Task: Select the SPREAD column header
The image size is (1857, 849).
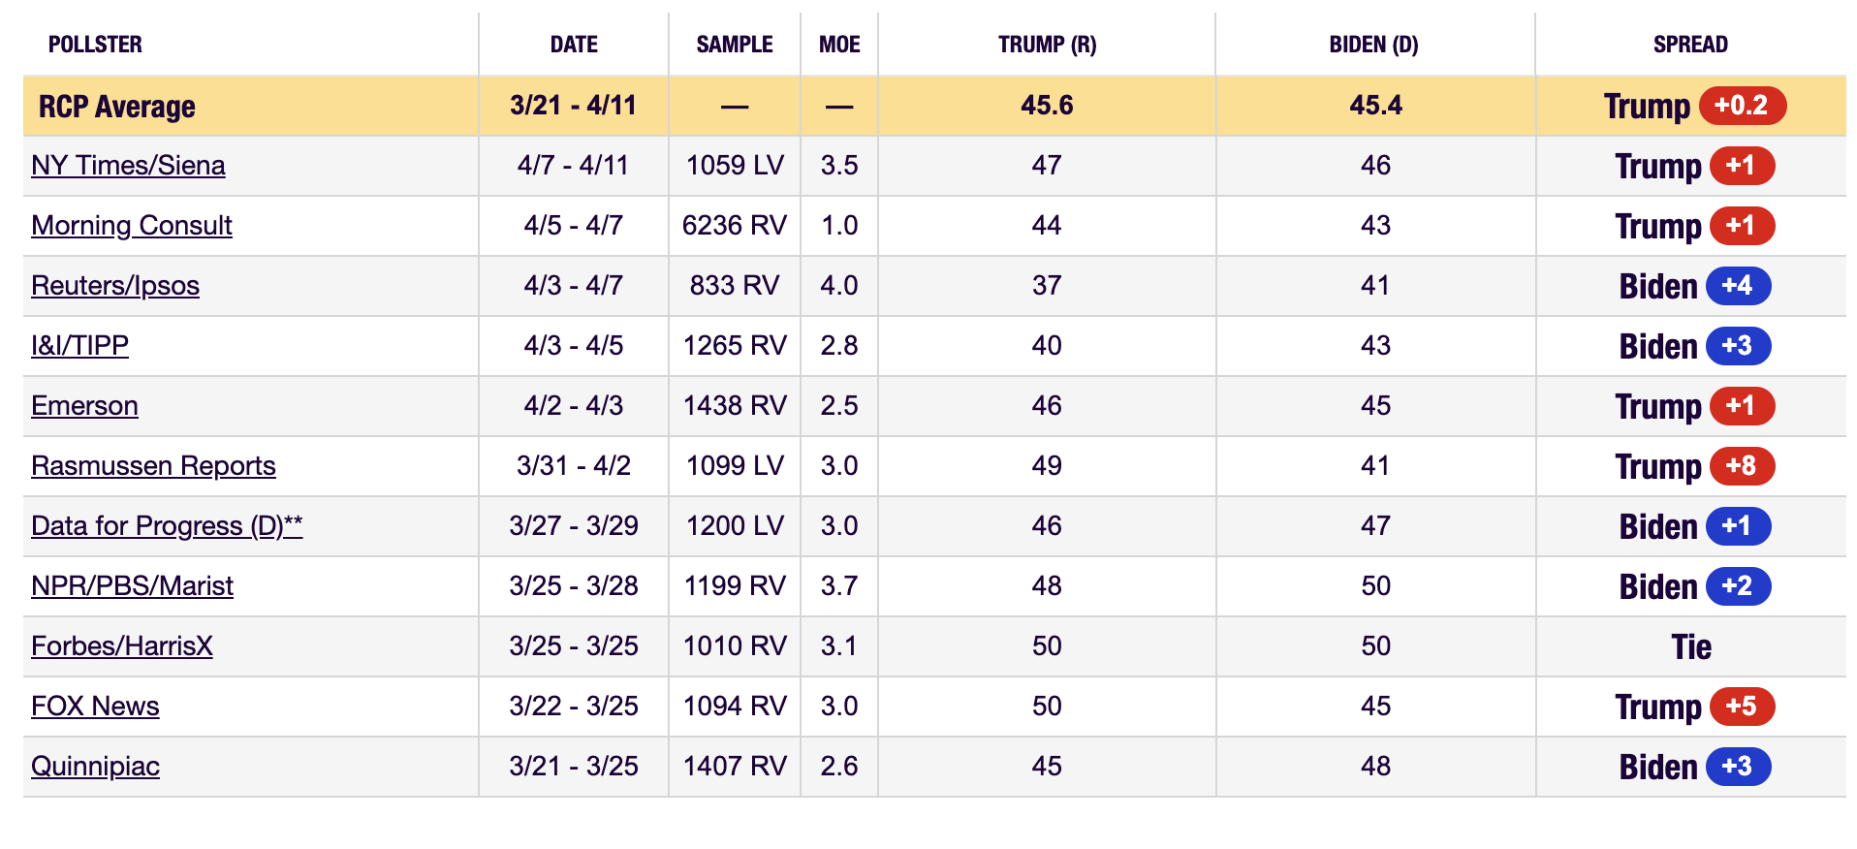Action: [x=1690, y=45]
